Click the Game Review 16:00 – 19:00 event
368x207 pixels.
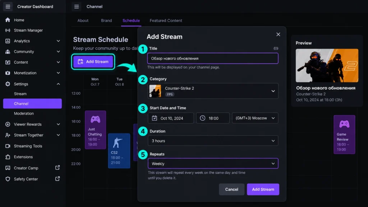344,134
